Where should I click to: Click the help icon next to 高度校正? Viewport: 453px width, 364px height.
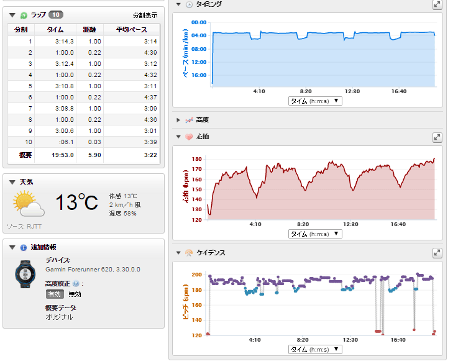point(76,284)
